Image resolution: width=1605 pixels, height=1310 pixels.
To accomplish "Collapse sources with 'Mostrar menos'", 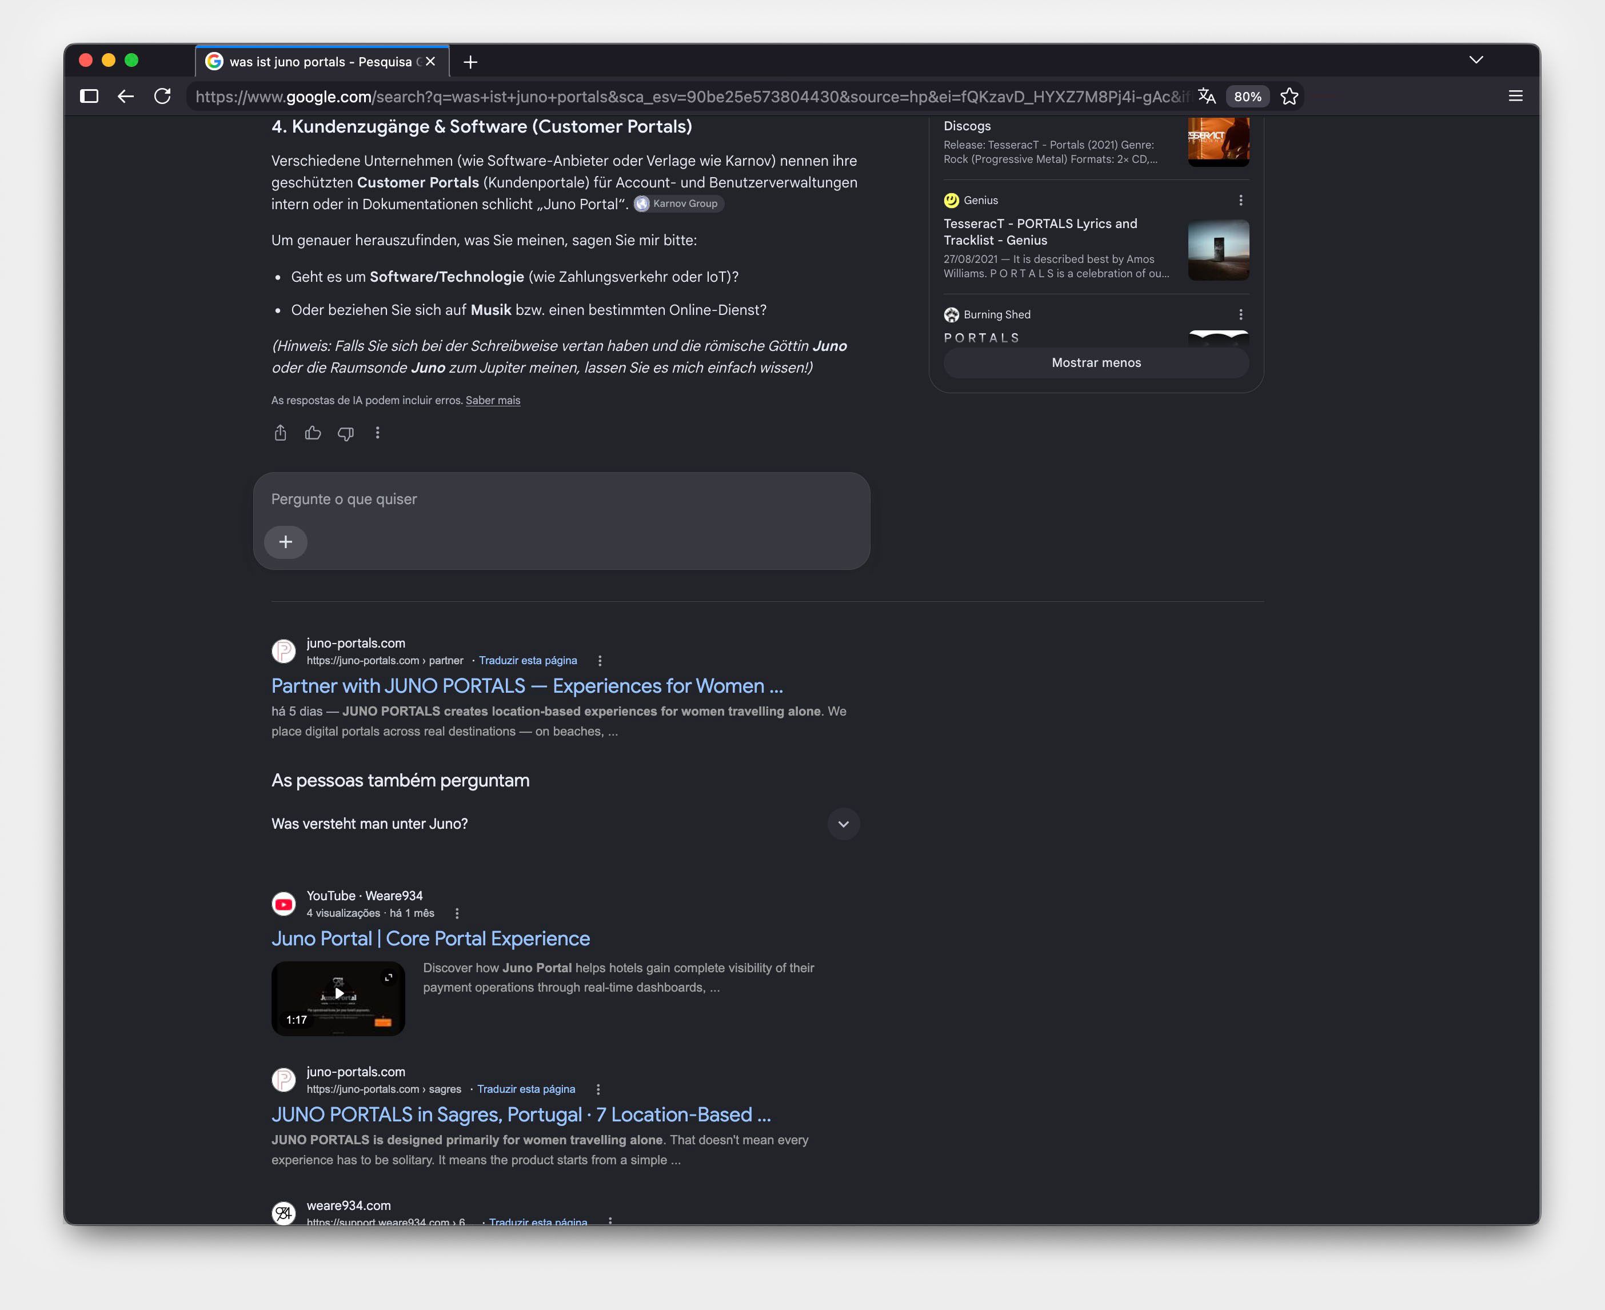I will 1096,363.
